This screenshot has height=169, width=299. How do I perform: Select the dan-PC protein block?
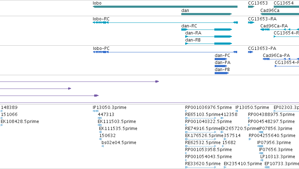tap(221, 59)
